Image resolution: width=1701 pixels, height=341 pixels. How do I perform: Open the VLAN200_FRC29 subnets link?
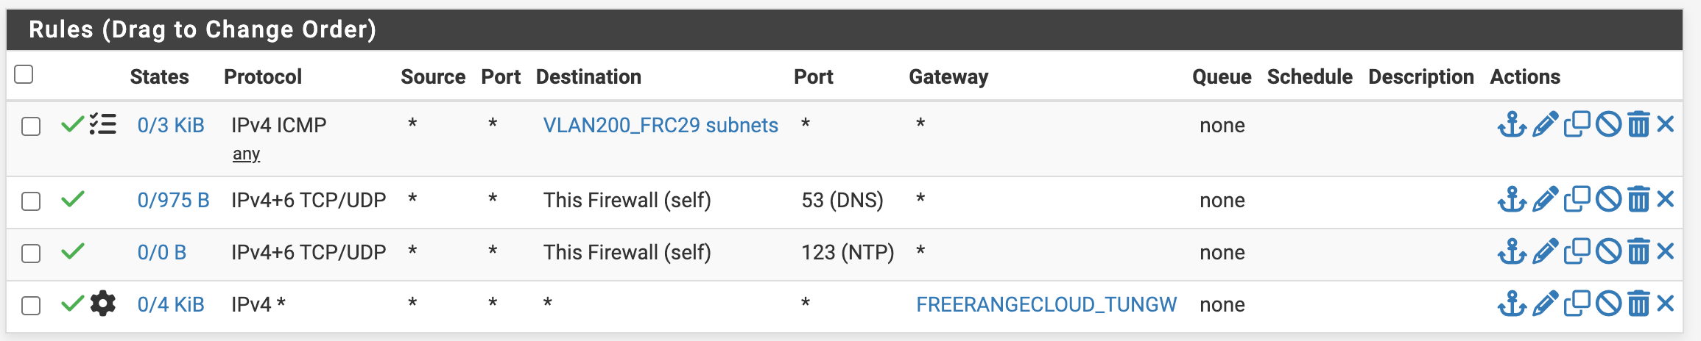pyautogui.click(x=661, y=126)
